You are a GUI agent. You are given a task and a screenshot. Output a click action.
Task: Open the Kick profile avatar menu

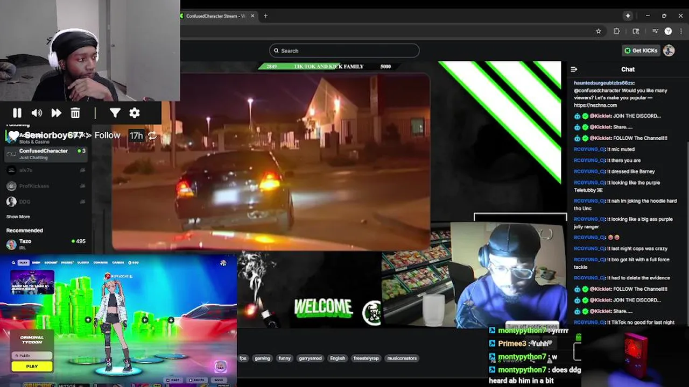669,51
